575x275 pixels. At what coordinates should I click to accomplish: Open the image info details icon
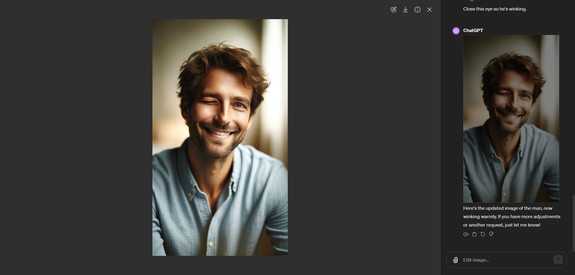click(x=417, y=10)
